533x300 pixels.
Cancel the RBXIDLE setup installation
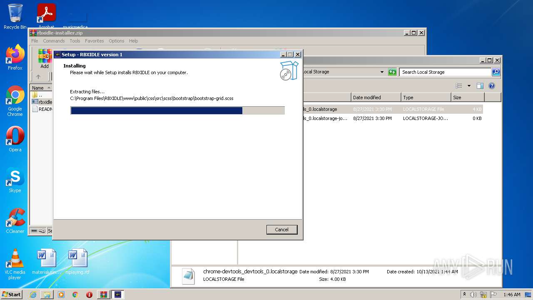pyautogui.click(x=282, y=230)
